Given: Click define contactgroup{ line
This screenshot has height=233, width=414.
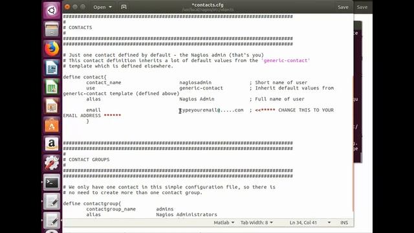Looking at the screenshot, I should [92, 203].
